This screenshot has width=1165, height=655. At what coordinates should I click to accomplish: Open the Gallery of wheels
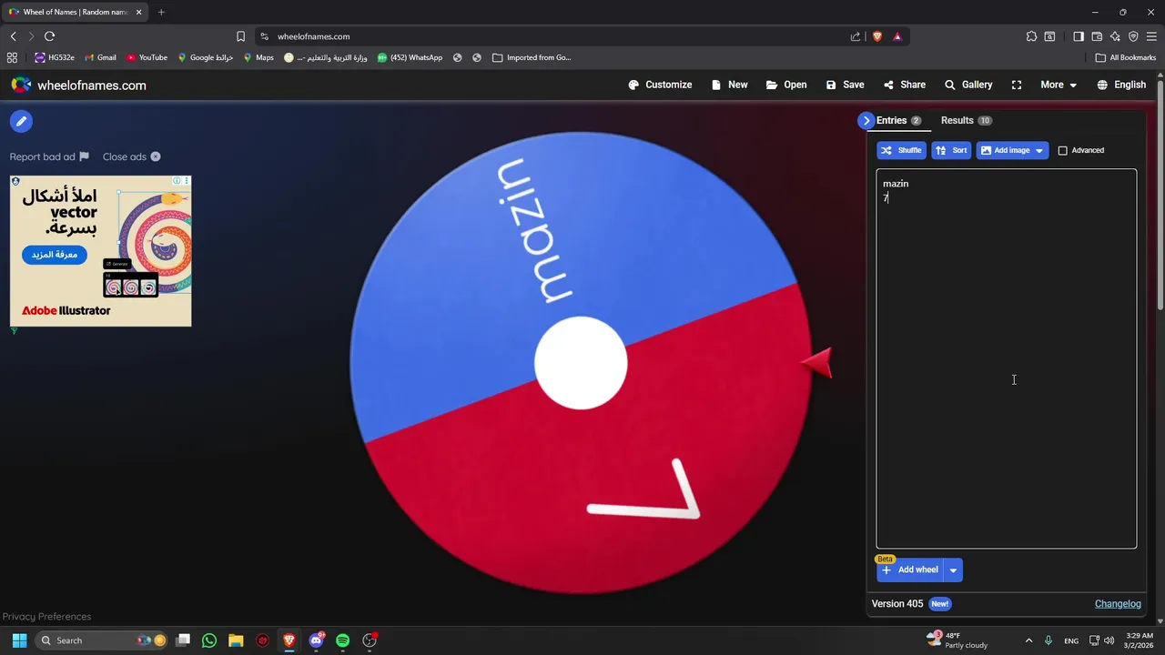coord(968,85)
